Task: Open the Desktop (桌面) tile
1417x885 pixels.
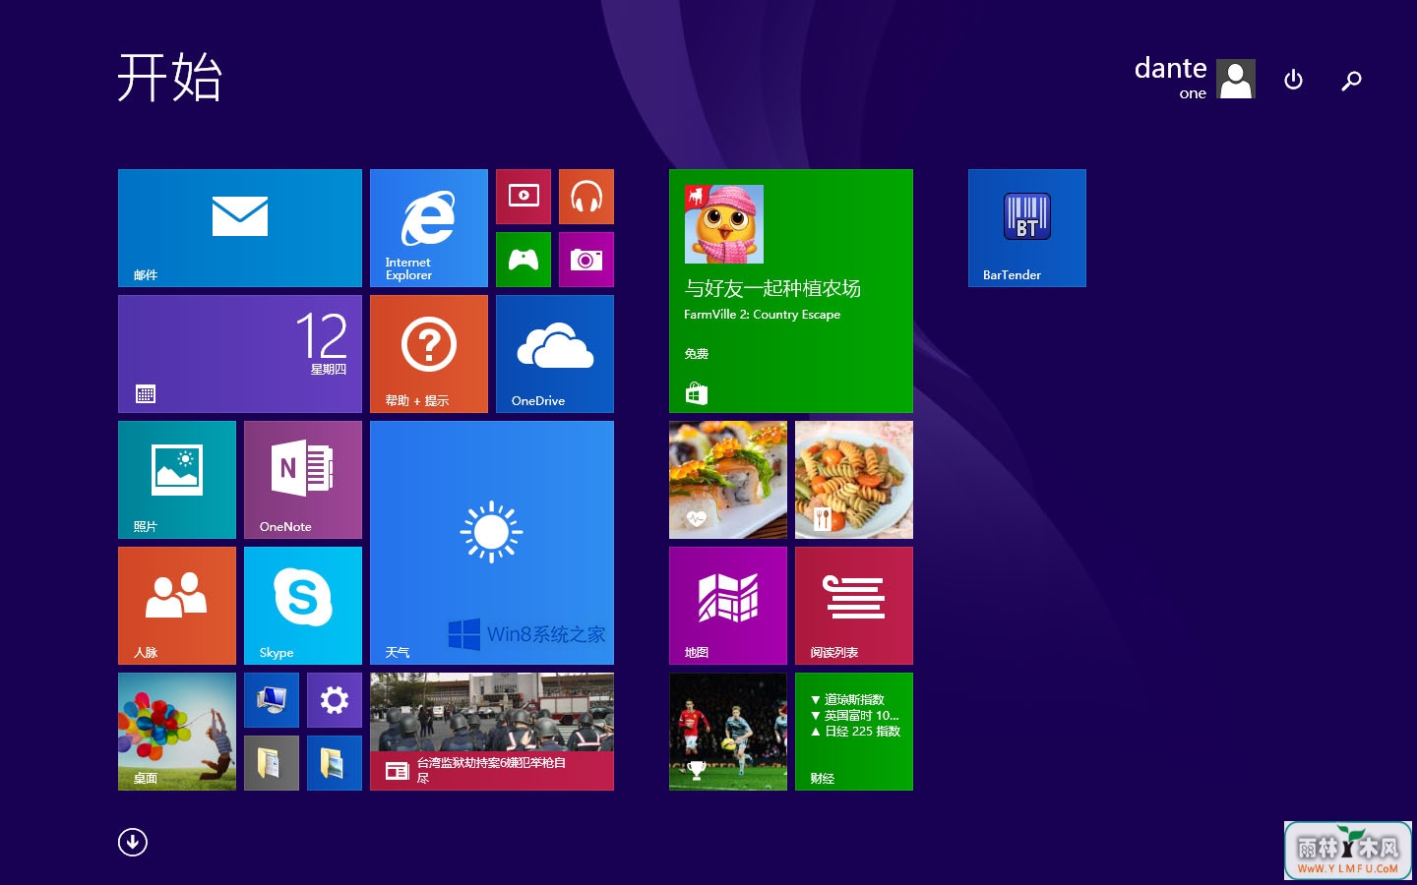Action: [177, 732]
